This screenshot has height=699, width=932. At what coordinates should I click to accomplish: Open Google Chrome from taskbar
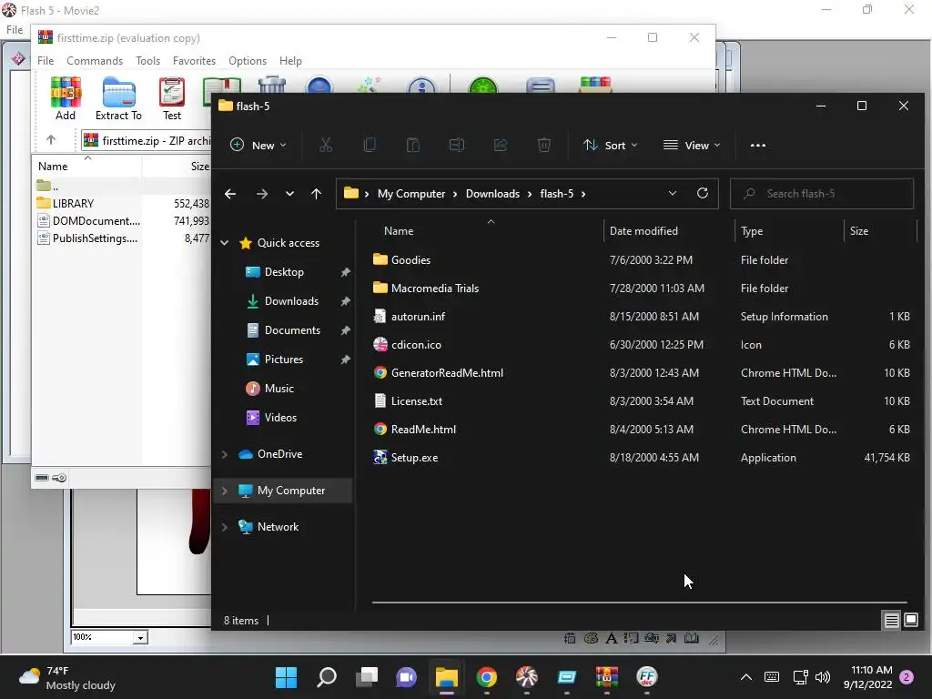487,677
